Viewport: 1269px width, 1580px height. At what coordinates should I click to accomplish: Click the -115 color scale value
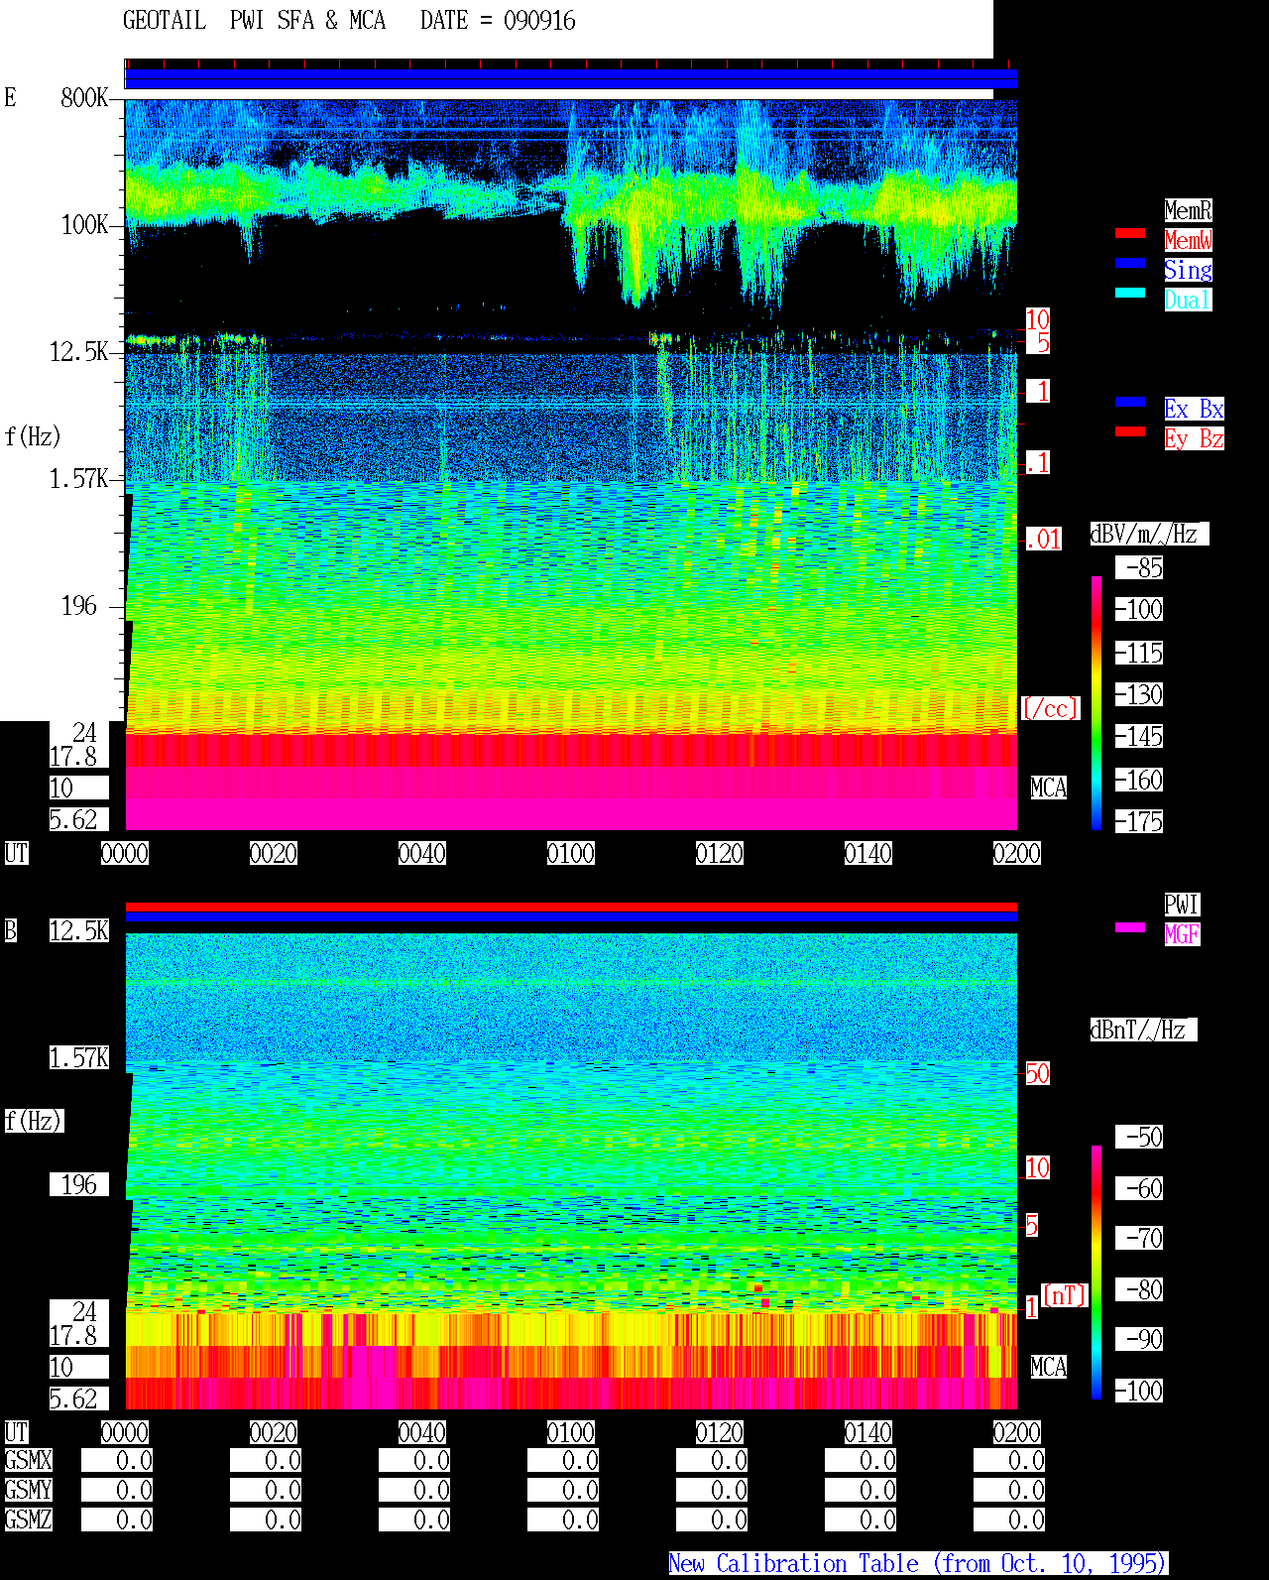point(1139,653)
